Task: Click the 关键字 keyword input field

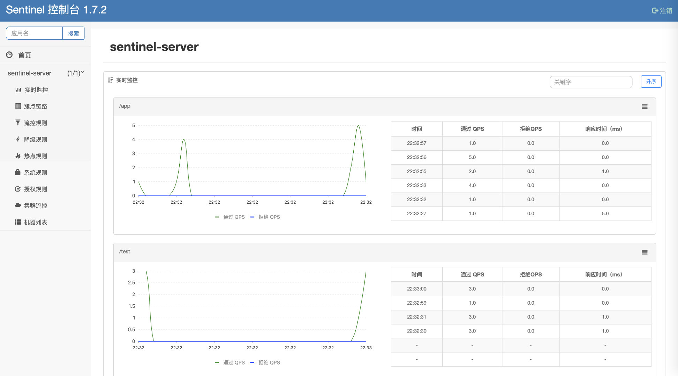Action: coord(590,82)
